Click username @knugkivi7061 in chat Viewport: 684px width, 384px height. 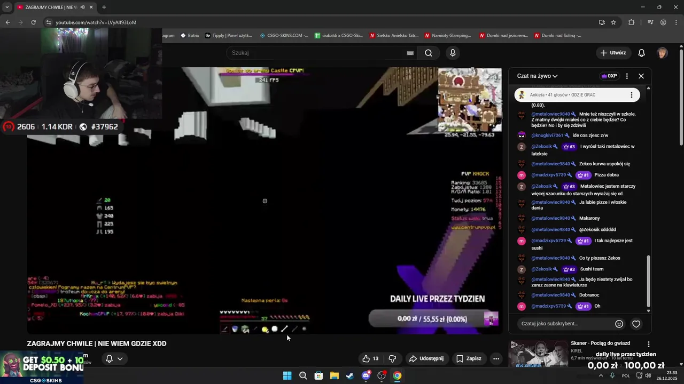(x=547, y=135)
